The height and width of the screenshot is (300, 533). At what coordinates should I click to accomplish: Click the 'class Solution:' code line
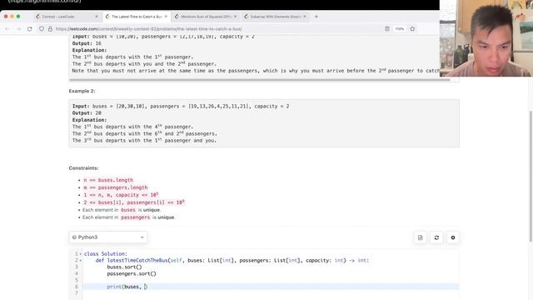tap(106, 253)
